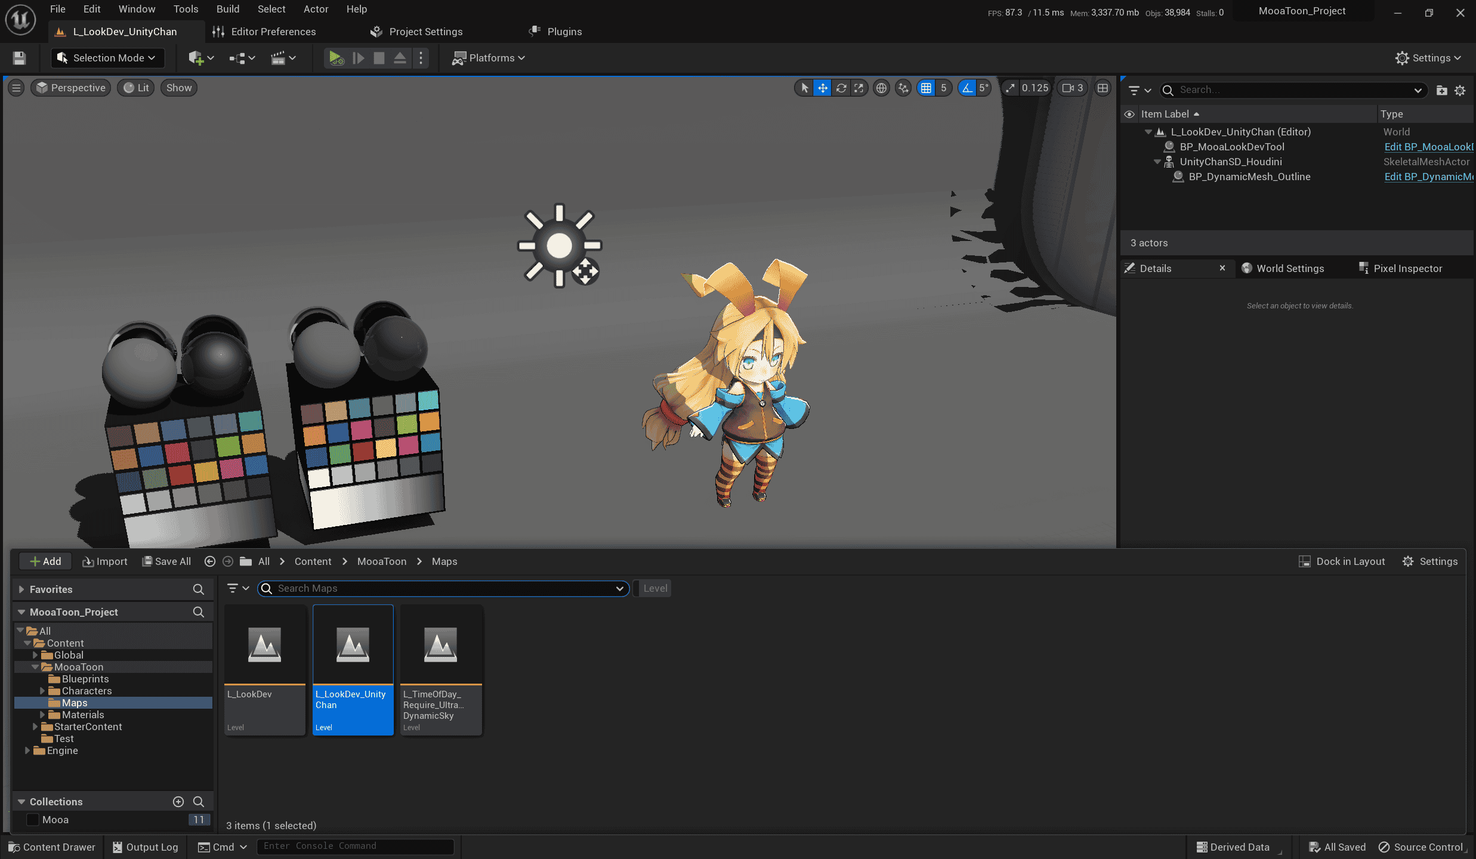
Task: Maximize or restore the viewport layout
Action: tap(1103, 88)
